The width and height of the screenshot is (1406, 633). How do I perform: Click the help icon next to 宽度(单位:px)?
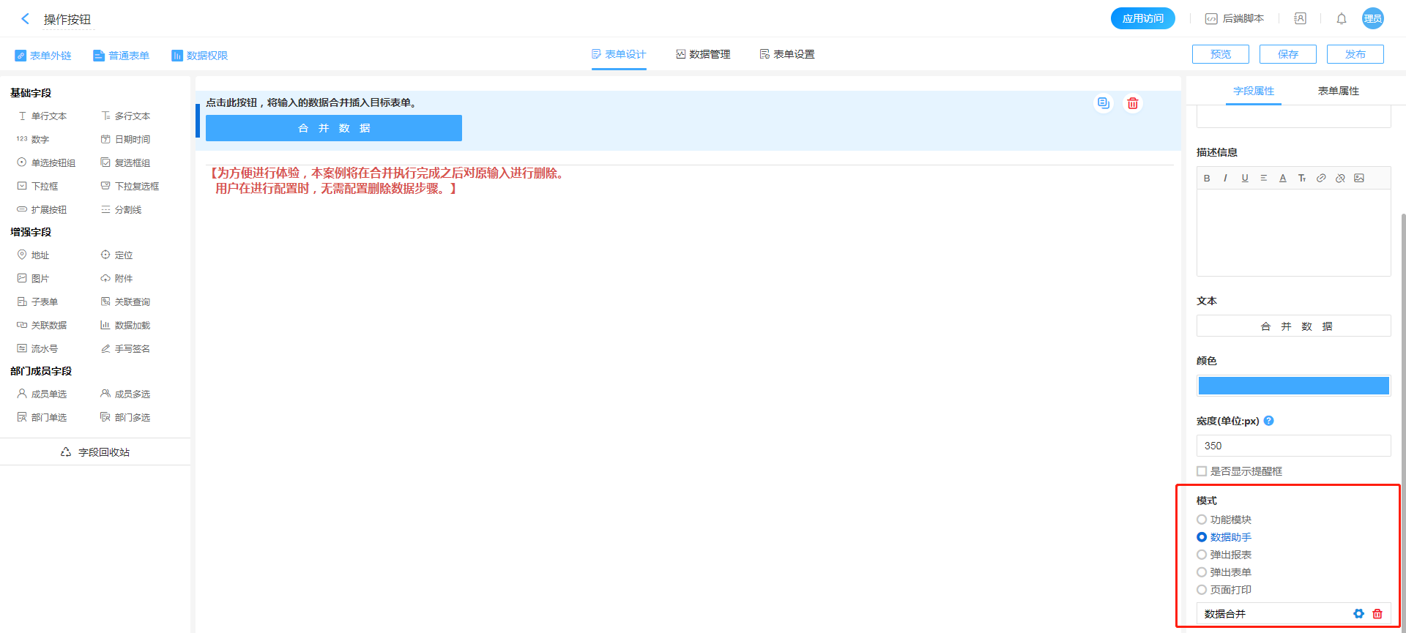pyautogui.click(x=1269, y=421)
